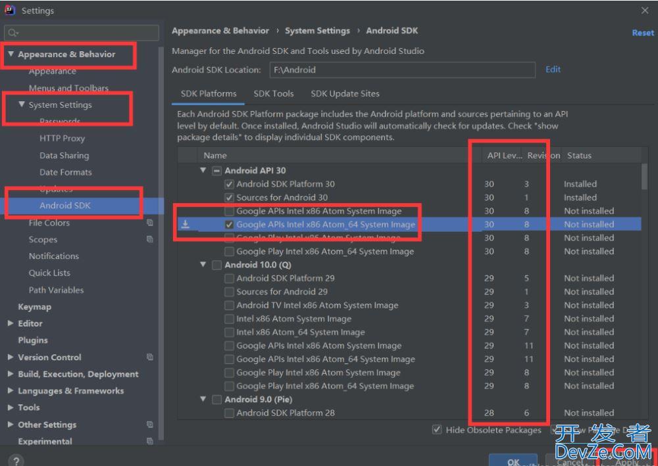Viewport: 658px width, 466px height.
Task: Check the Android 10.0 (Q) group checkbox
Action: coord(217,265)
